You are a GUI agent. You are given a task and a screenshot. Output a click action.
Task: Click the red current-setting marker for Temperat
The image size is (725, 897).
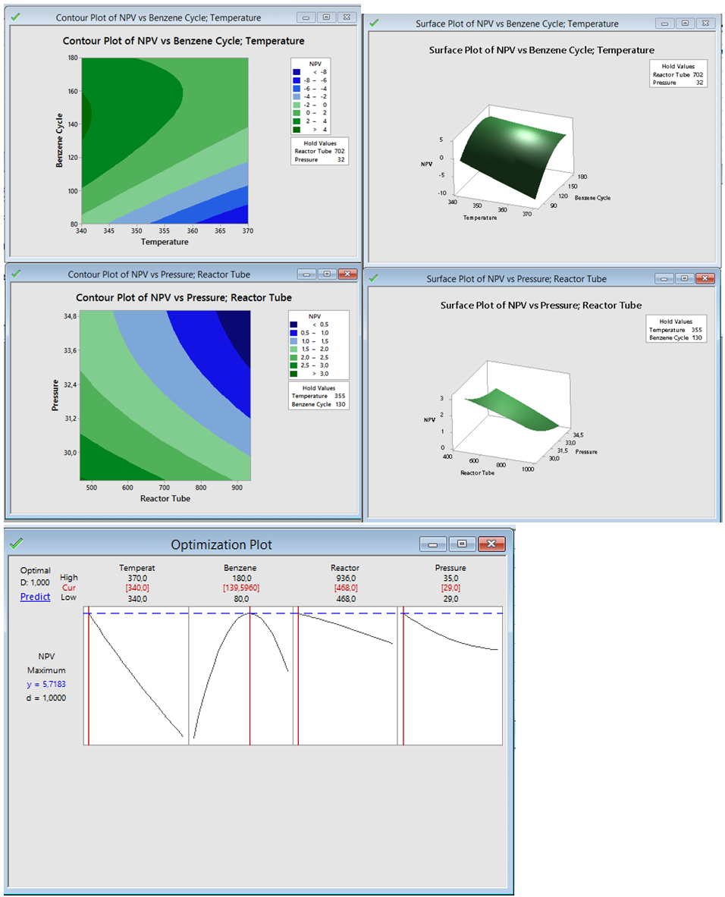tap(89, 667)
